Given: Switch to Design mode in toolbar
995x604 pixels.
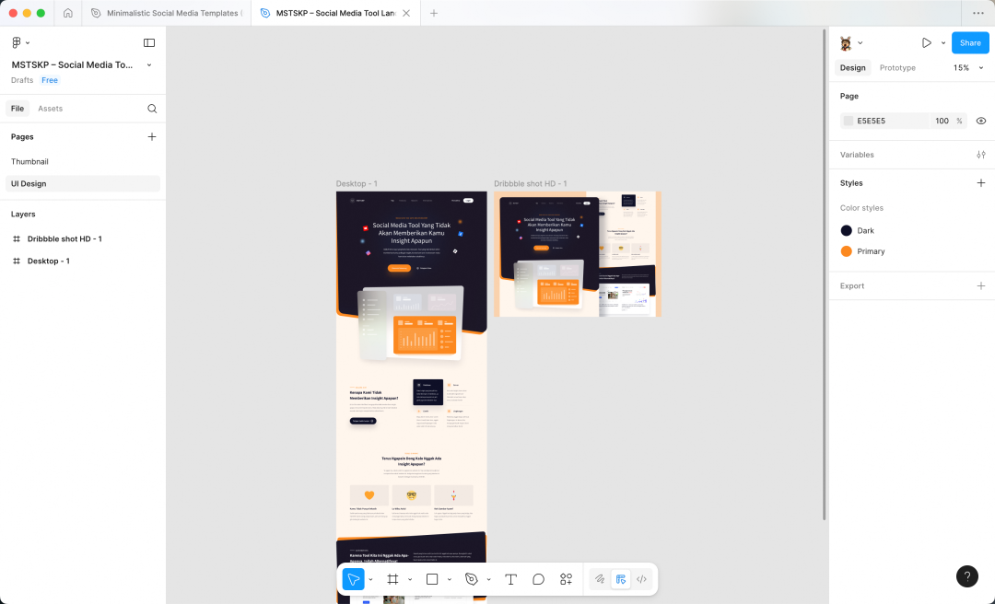Looking at the screenshot, I should [621, 578].
